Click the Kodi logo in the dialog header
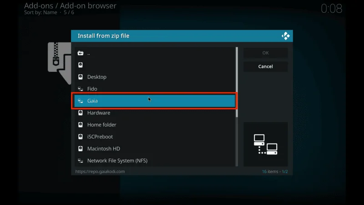364x205 pixels. (286, 36)
